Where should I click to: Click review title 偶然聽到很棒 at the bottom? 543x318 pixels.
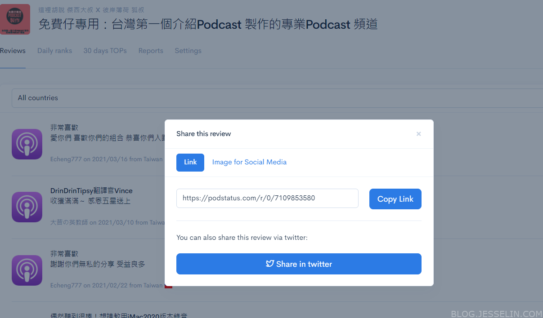pyautogui.click(x=118, y=315)
